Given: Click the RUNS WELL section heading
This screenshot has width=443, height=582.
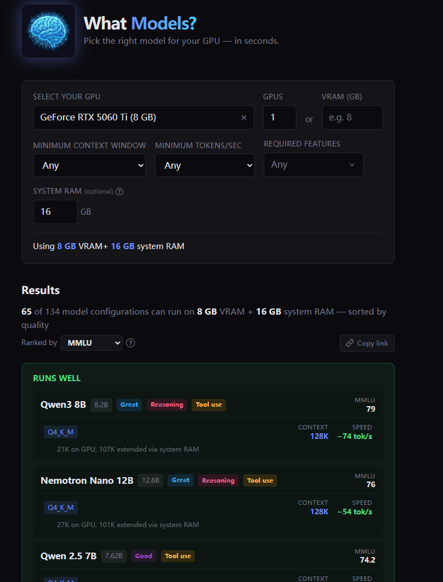Looking at the screenshot, I should (57, 378).
